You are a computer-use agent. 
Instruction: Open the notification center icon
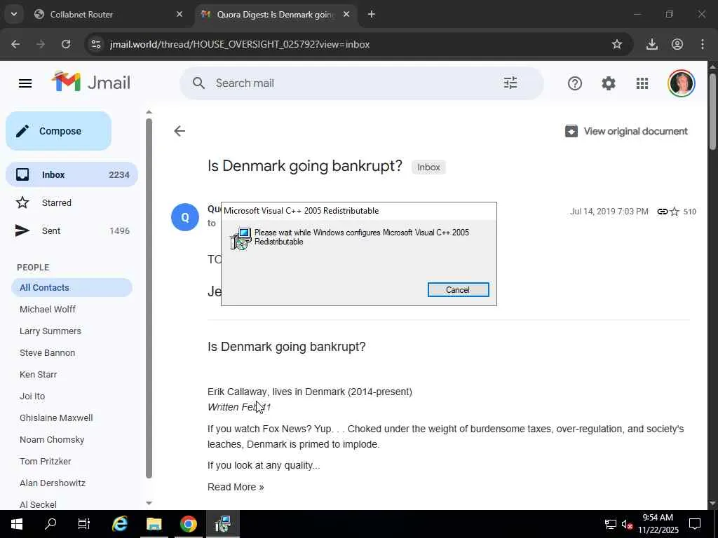[x=695, y=524]
